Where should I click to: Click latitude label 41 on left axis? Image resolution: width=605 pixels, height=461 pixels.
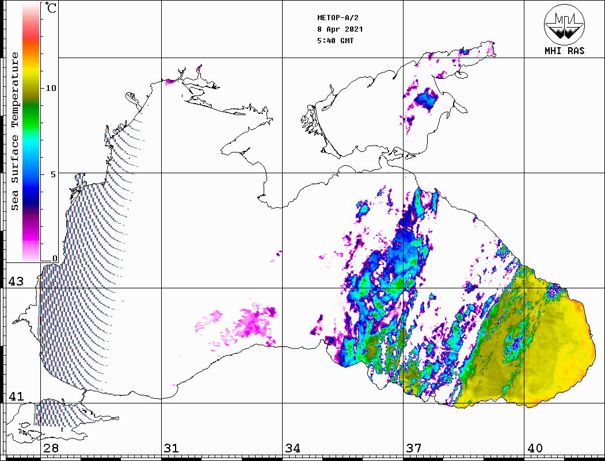[x=16, y=397]
